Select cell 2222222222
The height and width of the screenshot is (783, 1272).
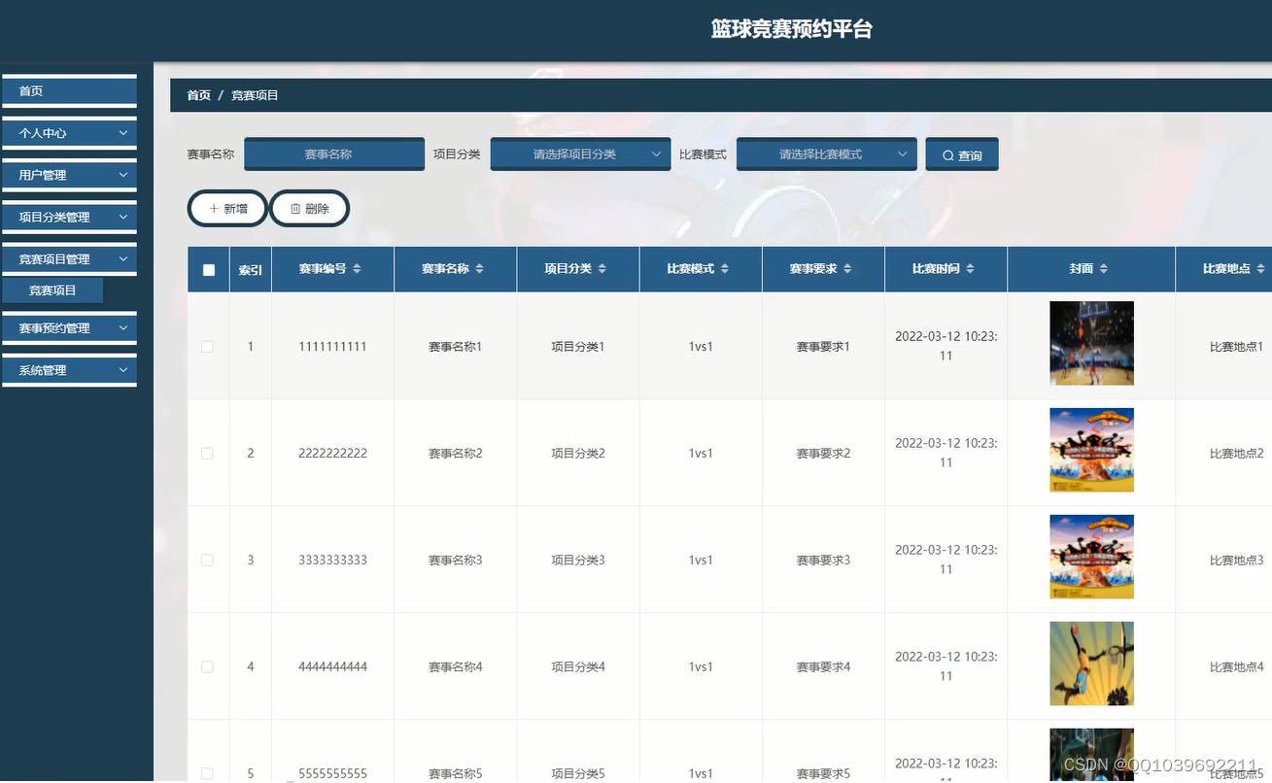(x=332, y=454)
